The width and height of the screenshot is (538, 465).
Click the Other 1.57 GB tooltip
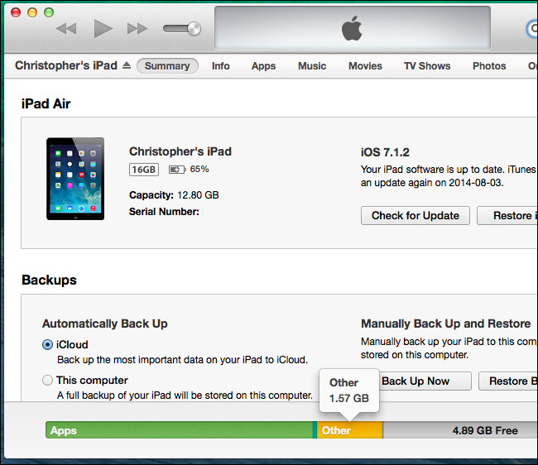pos(349,391)
